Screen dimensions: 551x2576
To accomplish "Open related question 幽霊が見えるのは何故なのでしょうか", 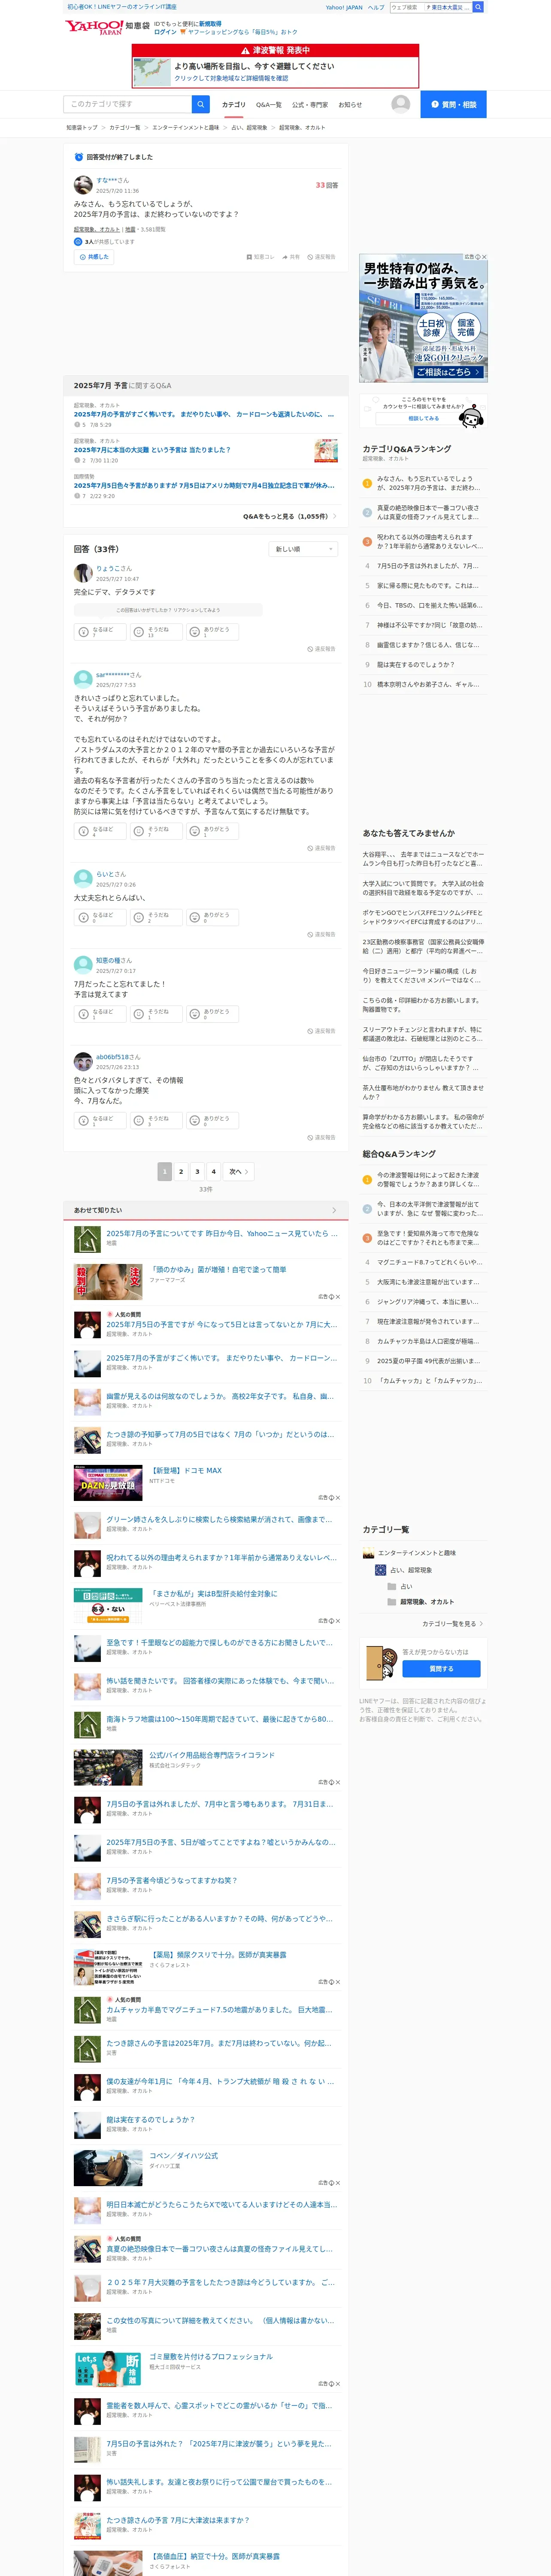I will 220,1397.
